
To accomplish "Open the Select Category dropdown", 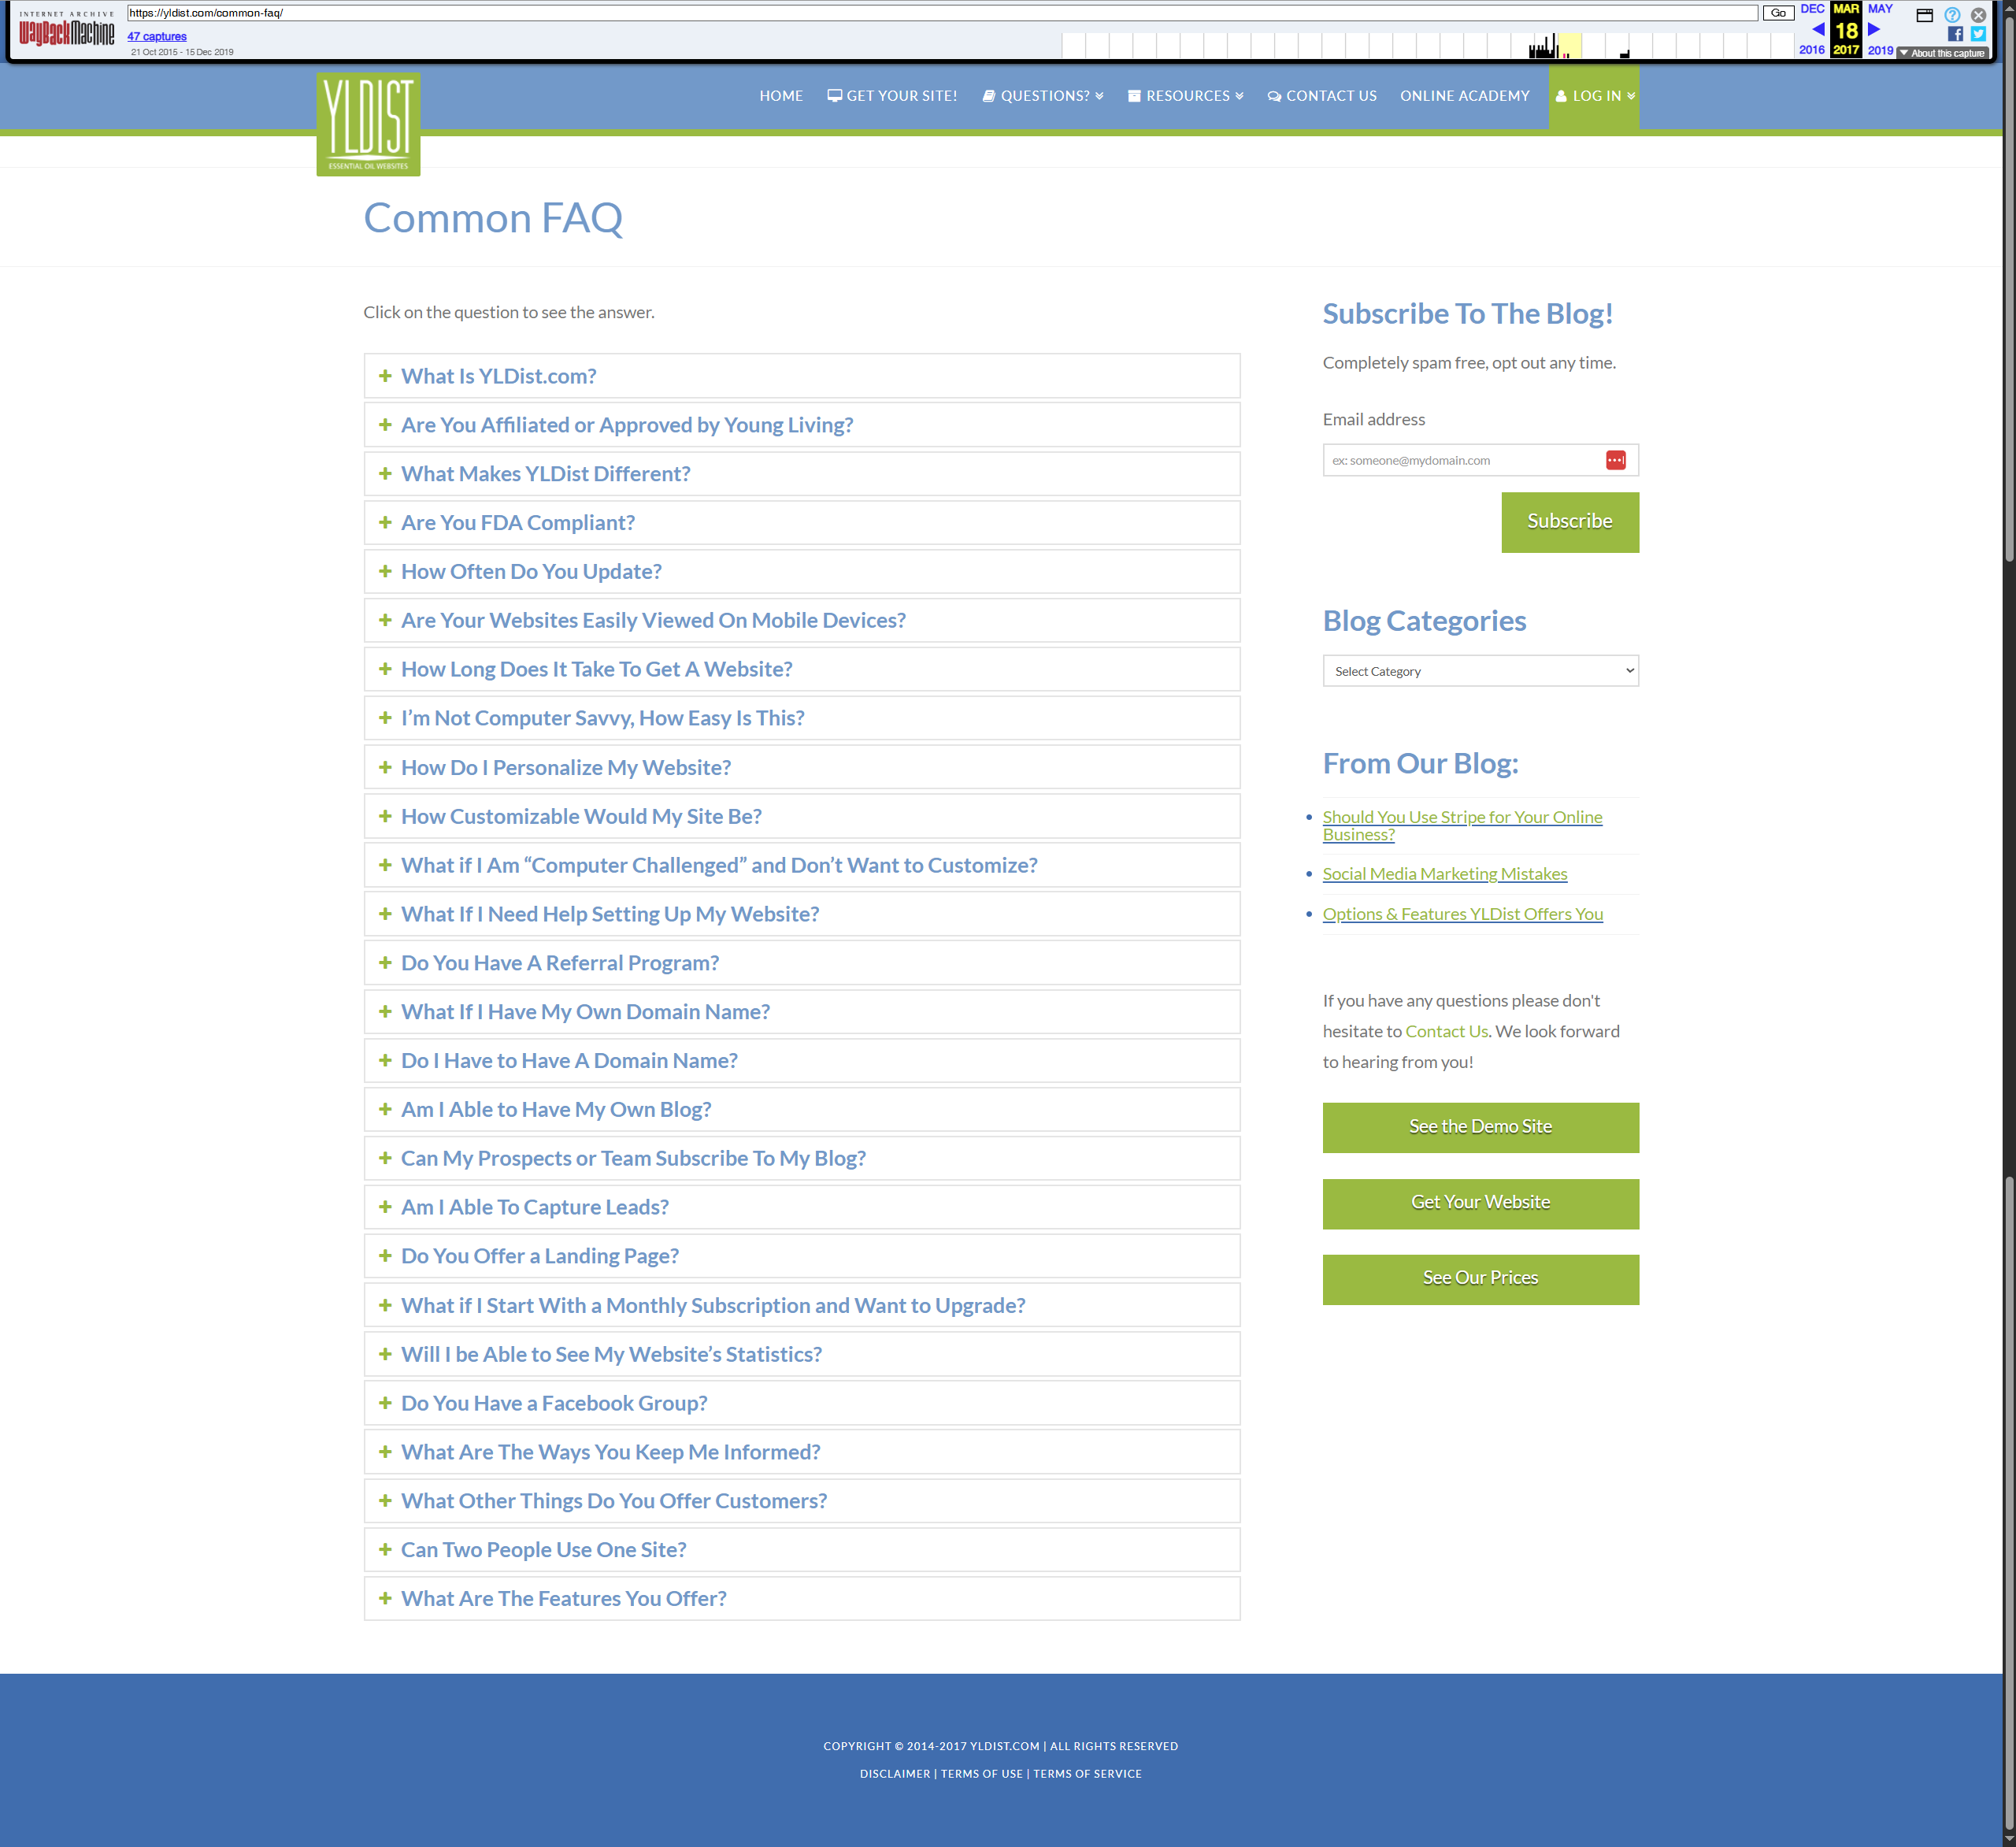I will coord(1480,671).
